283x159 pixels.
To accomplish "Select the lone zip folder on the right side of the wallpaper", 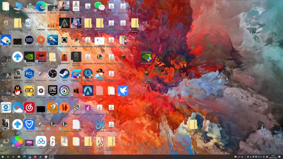I will click(193, 124).
